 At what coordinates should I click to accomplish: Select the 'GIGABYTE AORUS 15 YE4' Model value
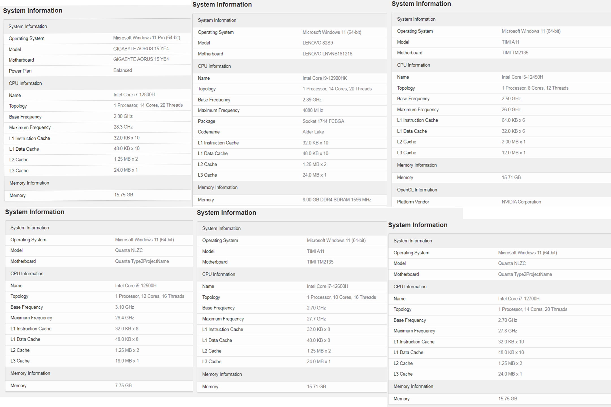(141, 49)
